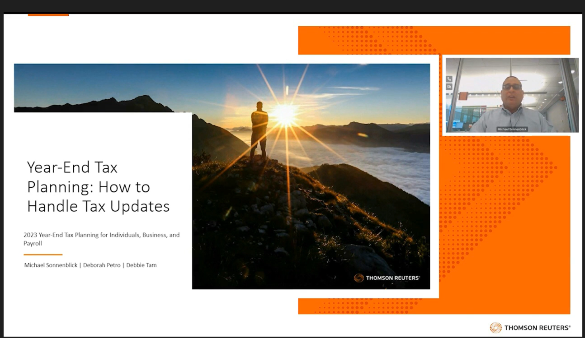
Task: Click the bright sun in the mountain photo
Action: point(285,114)
